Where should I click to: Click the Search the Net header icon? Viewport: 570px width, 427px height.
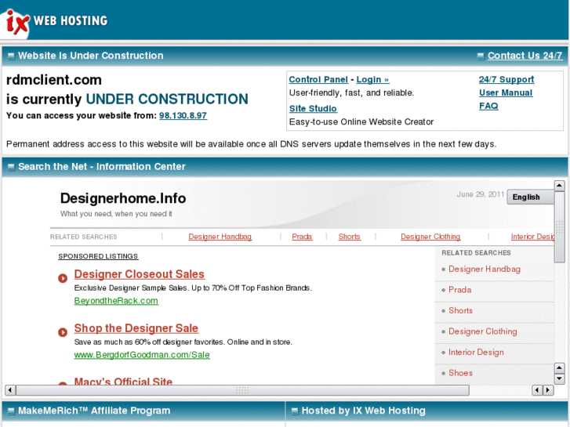click(x=11, y=167)
